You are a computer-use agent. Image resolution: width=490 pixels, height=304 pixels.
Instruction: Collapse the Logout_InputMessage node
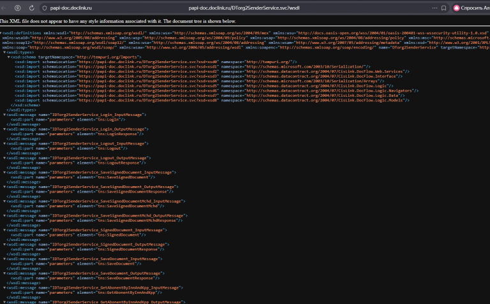click(4, 143)
